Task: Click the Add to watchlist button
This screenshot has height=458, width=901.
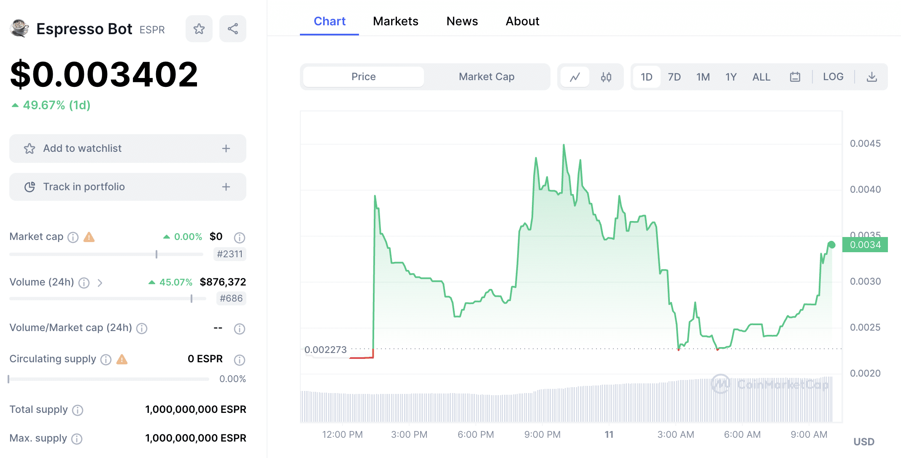Action: 128,148
